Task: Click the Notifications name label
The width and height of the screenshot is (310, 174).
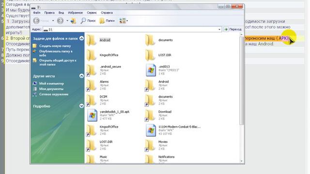Action: click(x=166, y=157)
